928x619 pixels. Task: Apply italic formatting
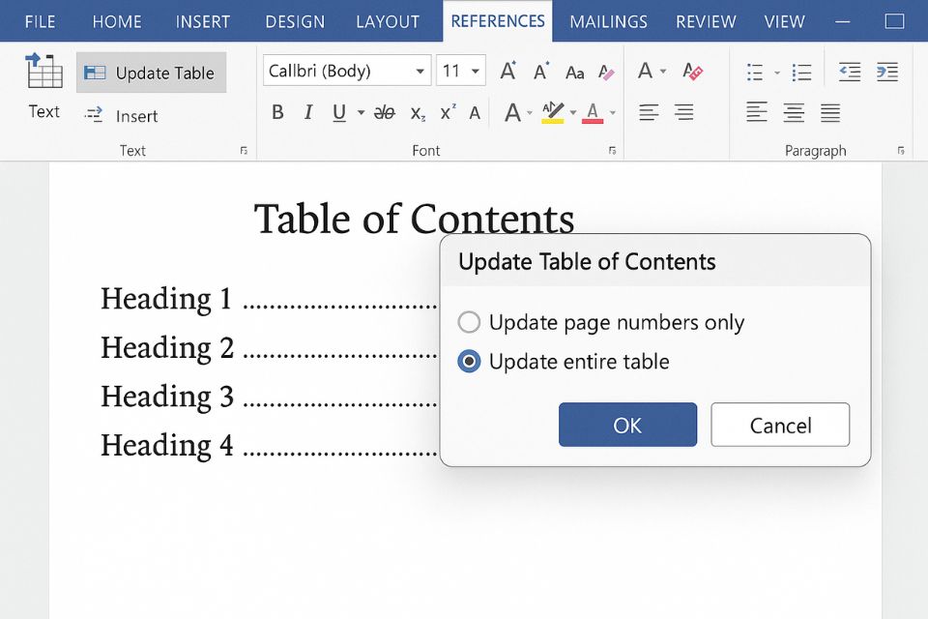(x=308, y=112)
